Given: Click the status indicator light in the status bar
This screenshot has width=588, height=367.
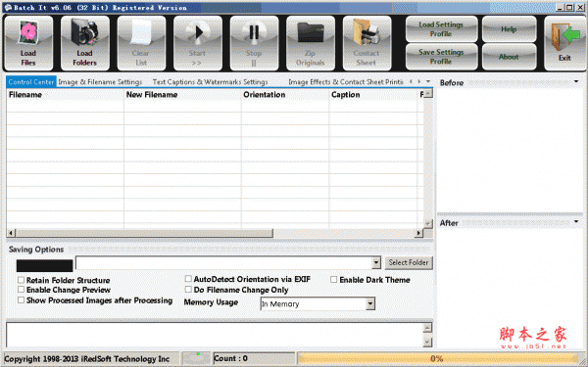Looking at the screenshot, I should pyautogui.click(x=198, y=353).
